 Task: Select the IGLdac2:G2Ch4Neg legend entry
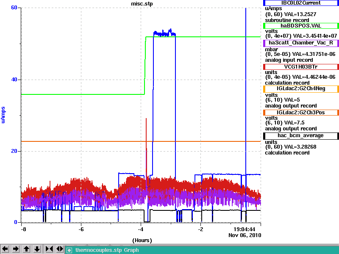click(301, 88)
